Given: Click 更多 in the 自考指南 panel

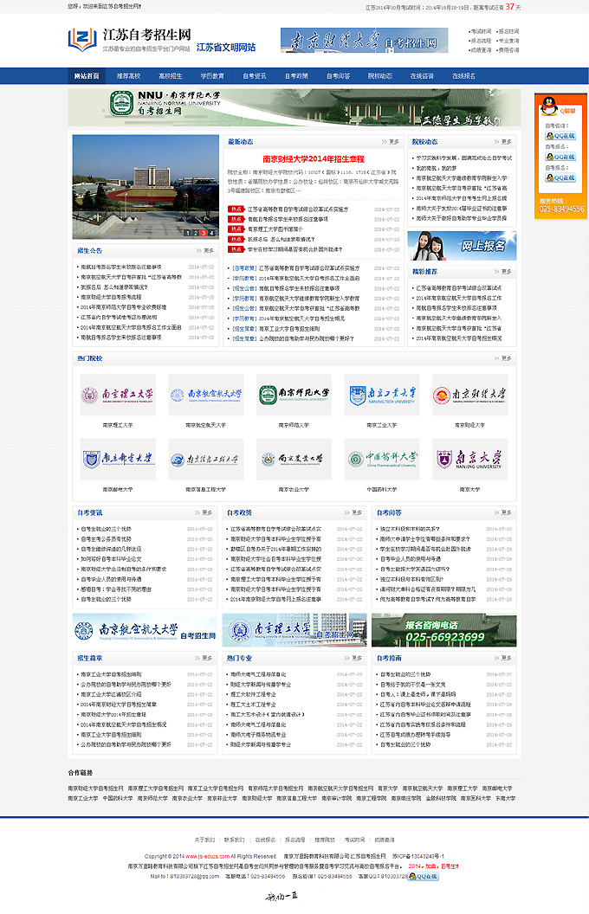Looking at the screenshot, I should [x=502, y=658].
